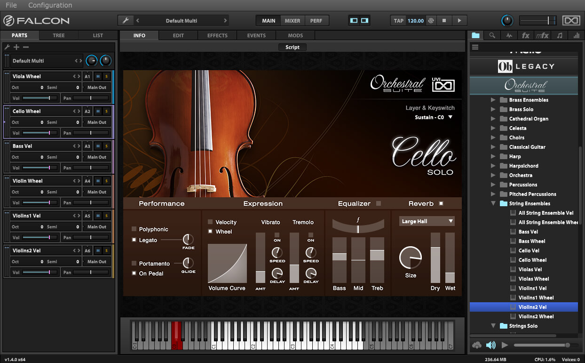Enable the Polyphonic checkbox
This screenshot has height=363, width=585.
[x=134, y=229]
